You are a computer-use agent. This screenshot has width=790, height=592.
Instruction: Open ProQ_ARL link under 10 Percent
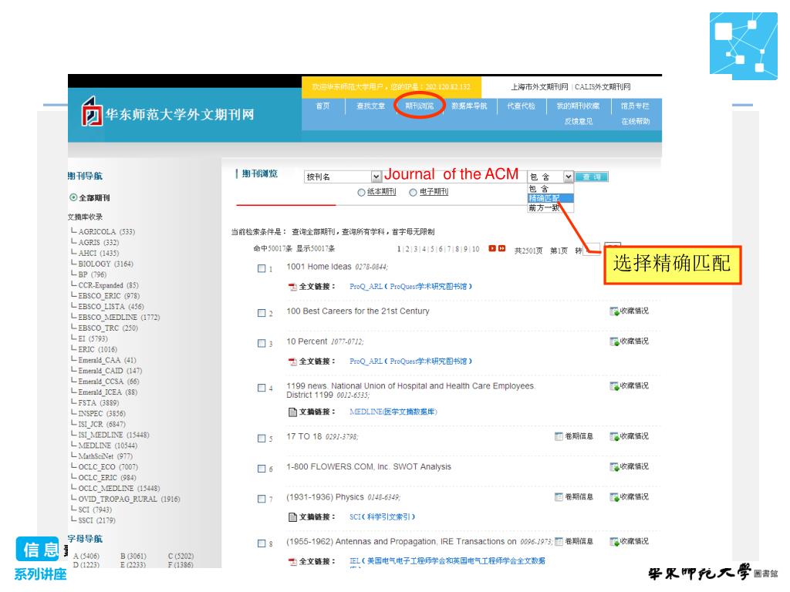coord(410,362)
